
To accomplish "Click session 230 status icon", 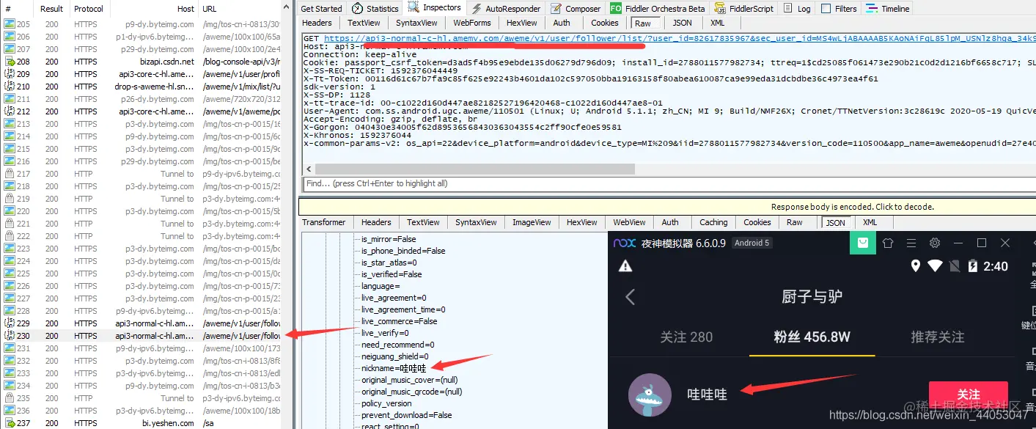I will tap(10, 336).
